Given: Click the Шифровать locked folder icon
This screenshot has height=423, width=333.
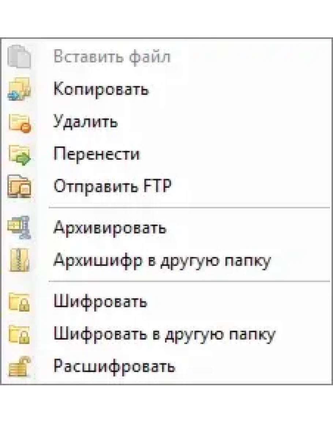Looking at the screenshot, I should 19,302.
